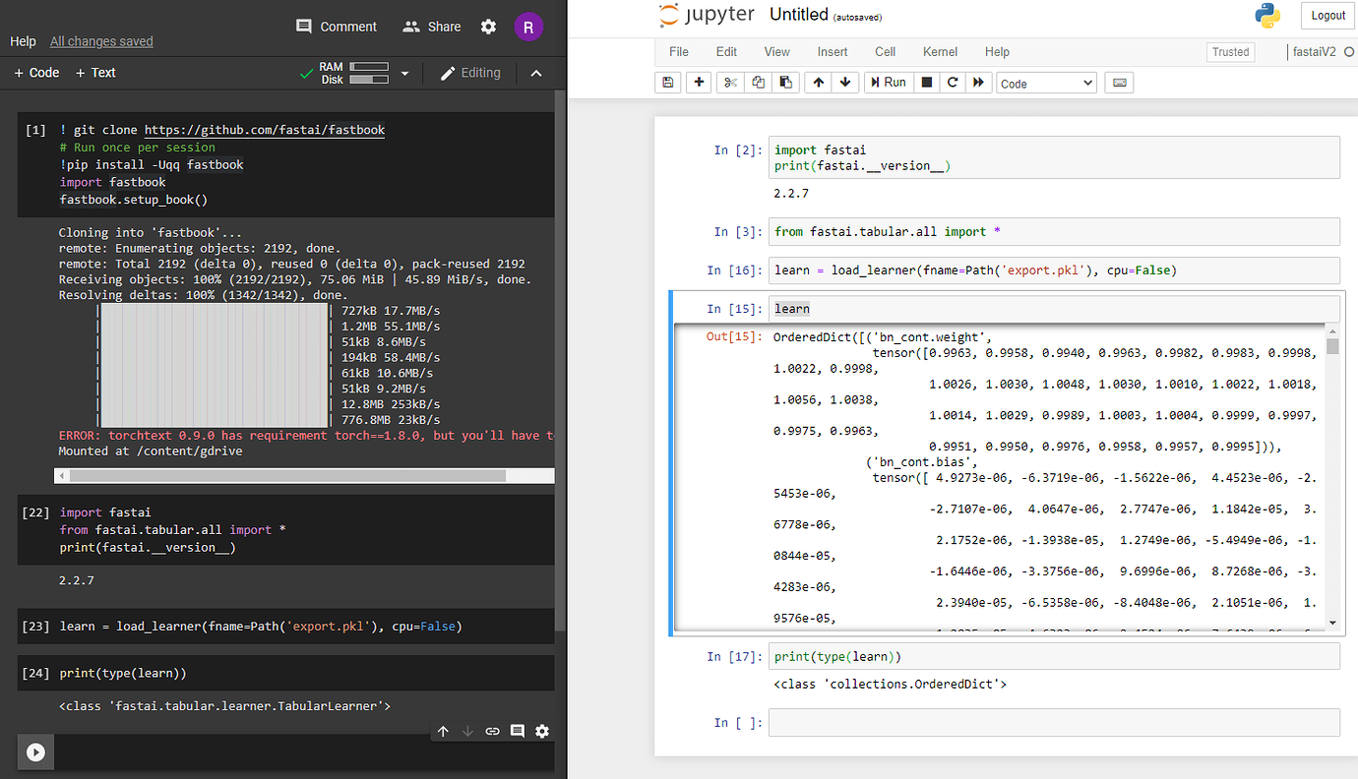Save and checkpoint Jupyter notebook

[x=668, y=83]
